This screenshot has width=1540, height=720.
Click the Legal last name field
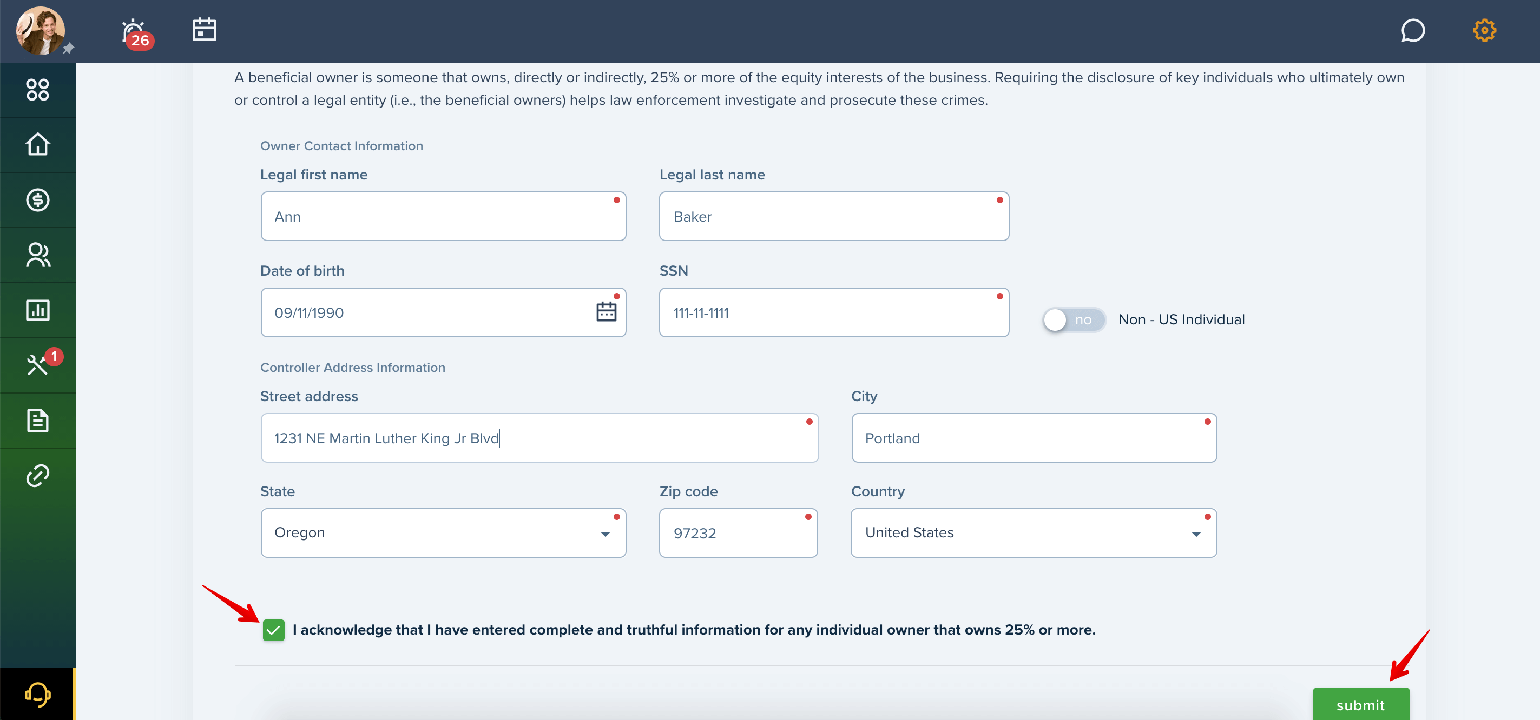(834, 216)
